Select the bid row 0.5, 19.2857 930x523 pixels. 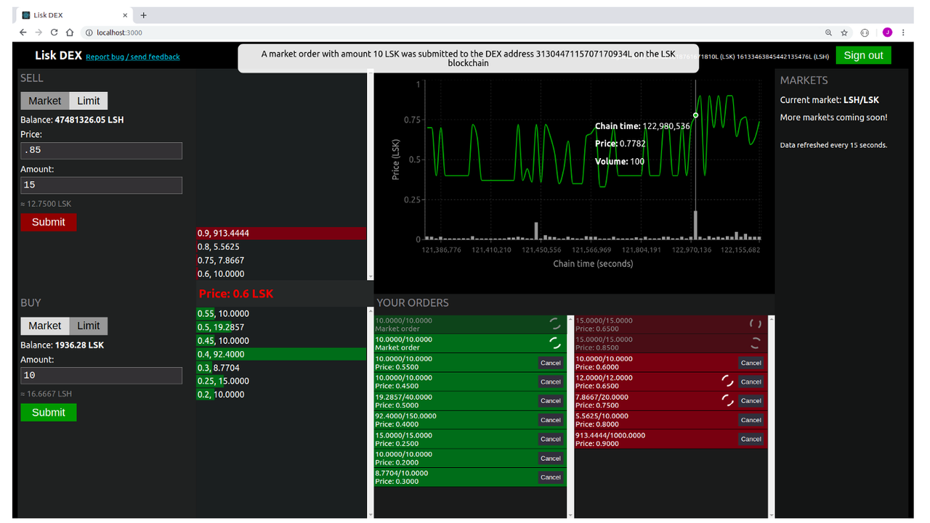[x=281, y=327]
